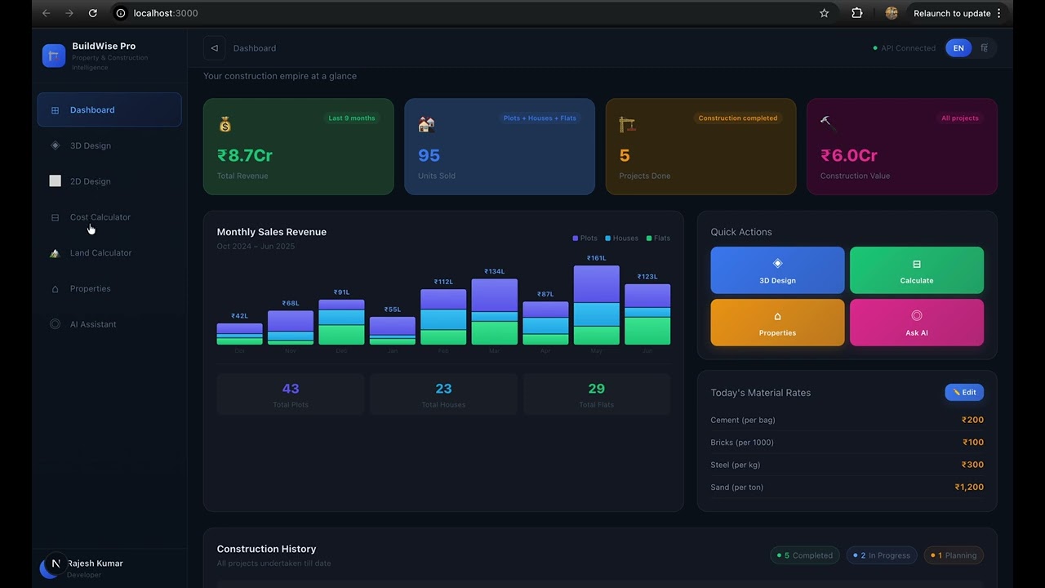Click the Plots + Houses + Flats badge
This screenshot has width=1045, height=588.
click(x=540, y=118)
